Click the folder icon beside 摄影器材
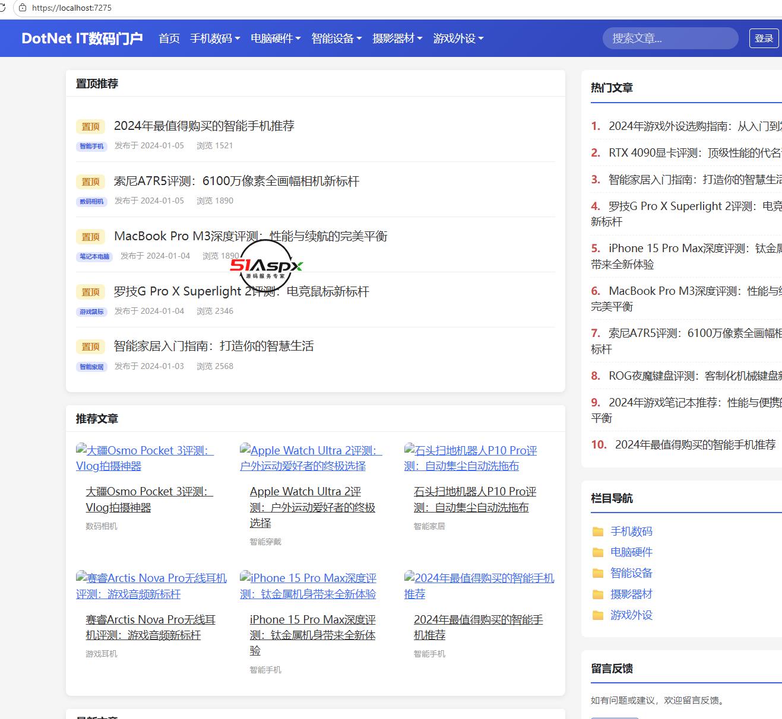Image resolution: width=782 pixels, height=719 pixels. point(598,594)
